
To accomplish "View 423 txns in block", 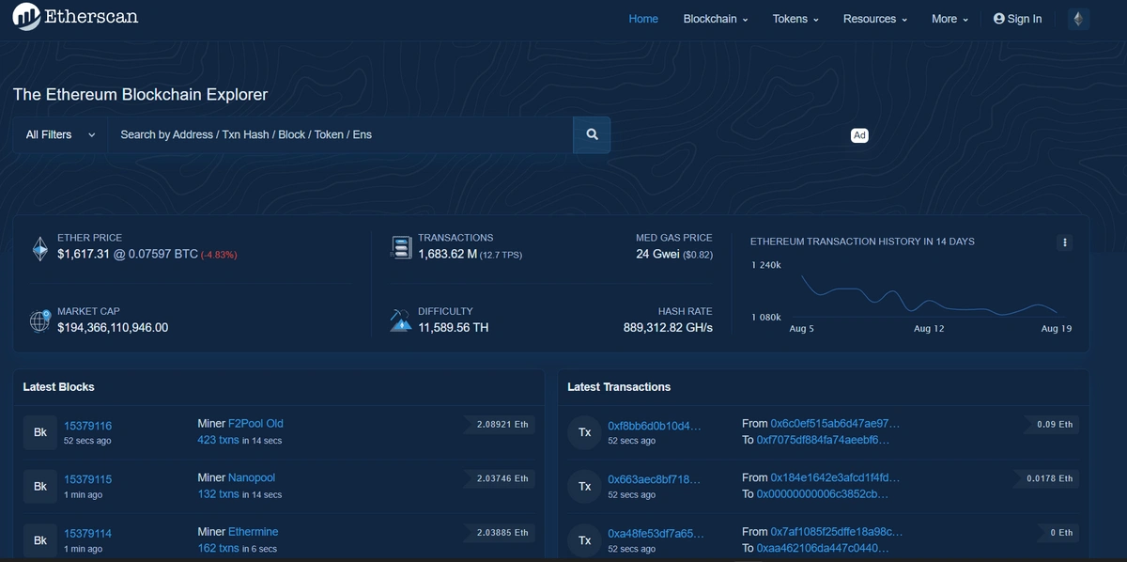I will tap(218, 440).
